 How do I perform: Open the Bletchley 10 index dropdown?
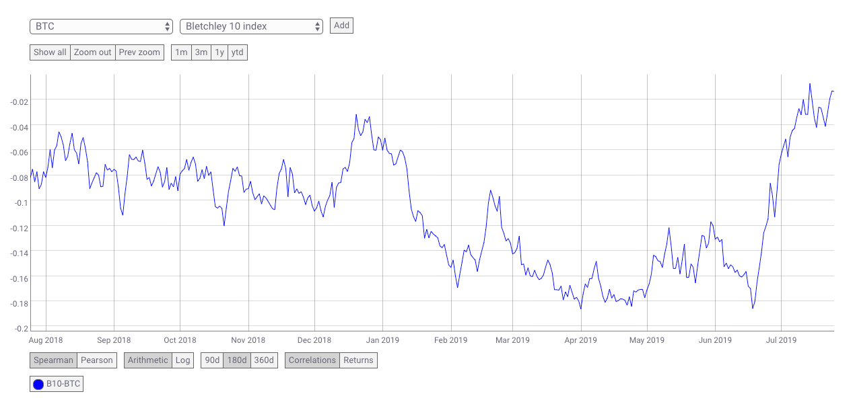point(252,26)
